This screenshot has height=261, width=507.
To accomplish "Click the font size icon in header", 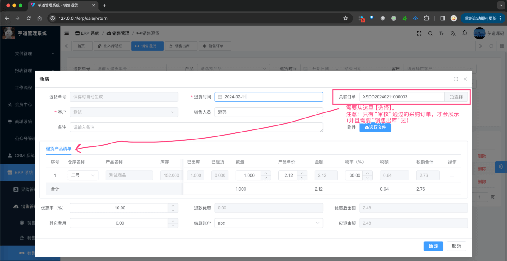I will pyautogui.click(x=441, y=33).
